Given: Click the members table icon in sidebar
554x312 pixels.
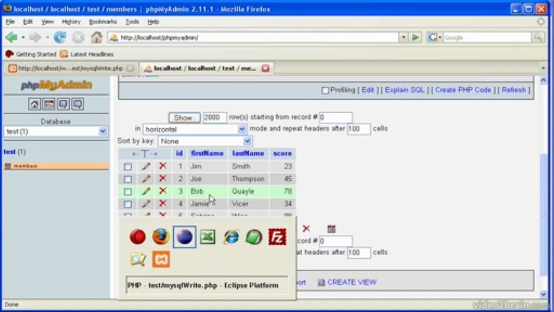Looking at the screenshot, I should (7, 166).
